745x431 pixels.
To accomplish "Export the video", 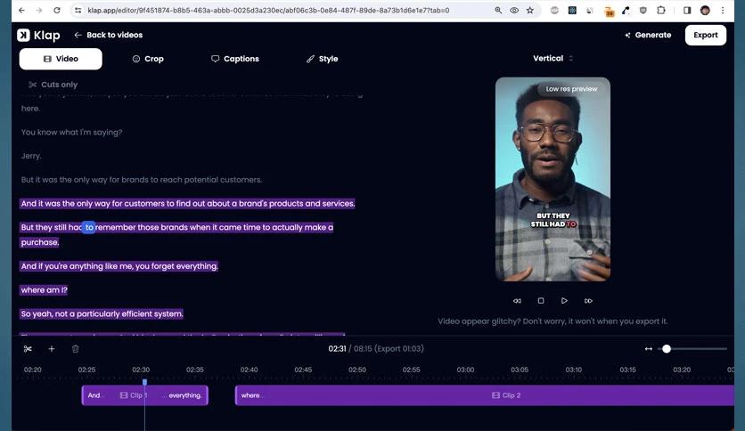I will pyautogui.click(x=705, y=35).
